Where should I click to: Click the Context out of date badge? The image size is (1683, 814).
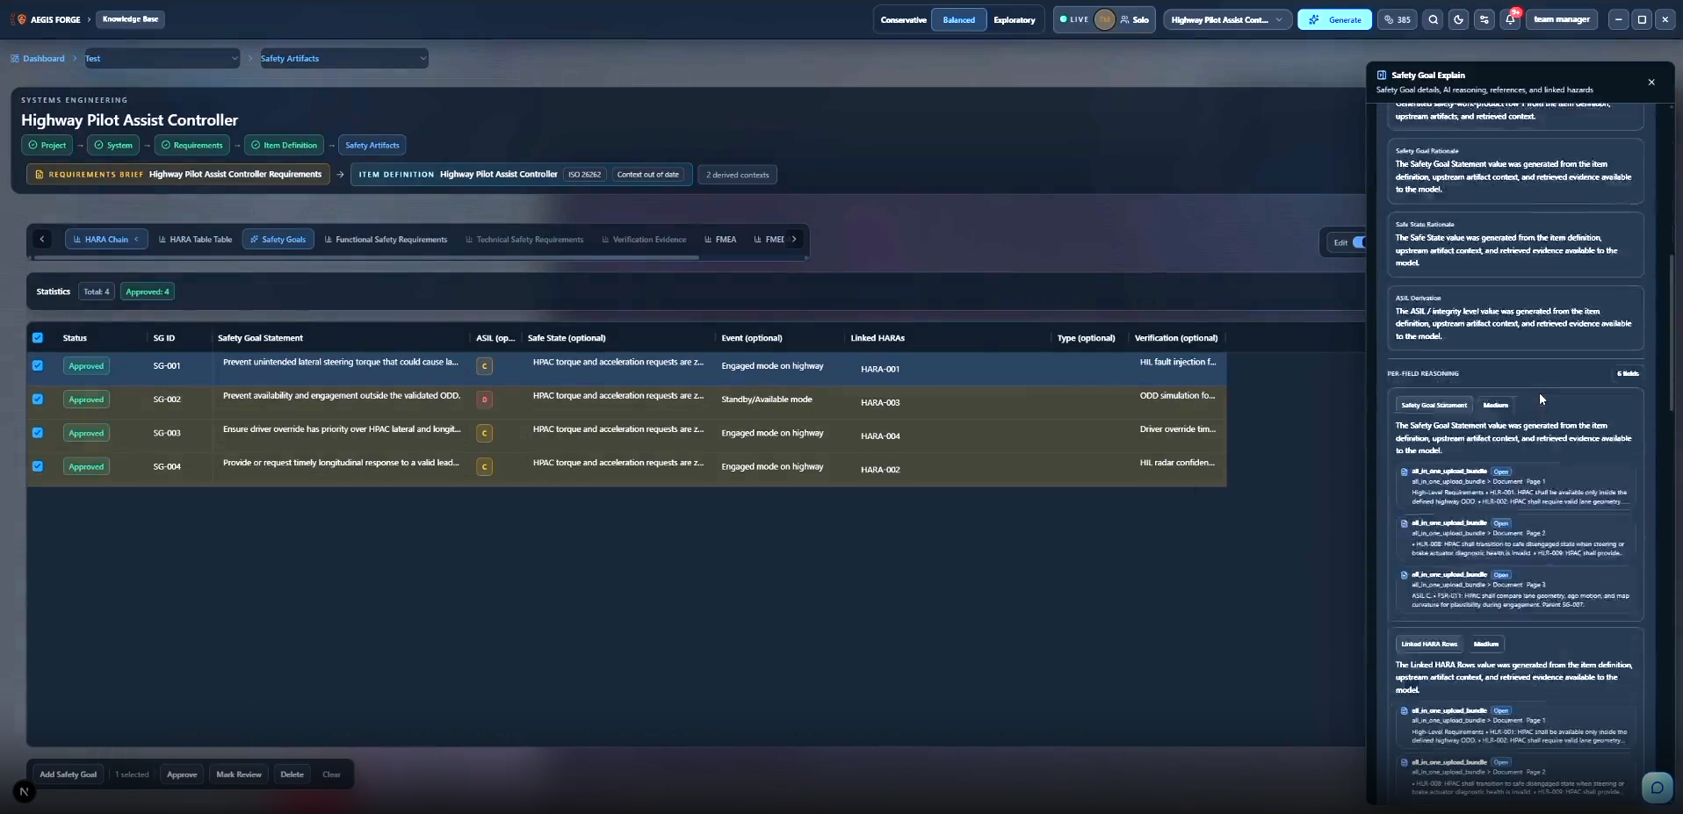(x=648, y=175)
